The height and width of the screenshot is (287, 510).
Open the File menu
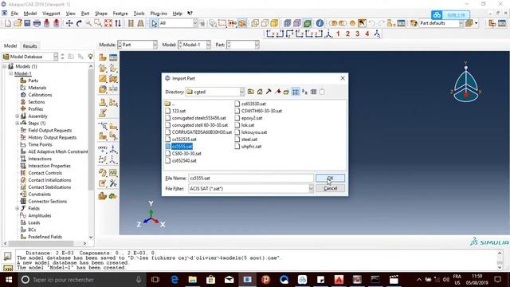point(14,14)
